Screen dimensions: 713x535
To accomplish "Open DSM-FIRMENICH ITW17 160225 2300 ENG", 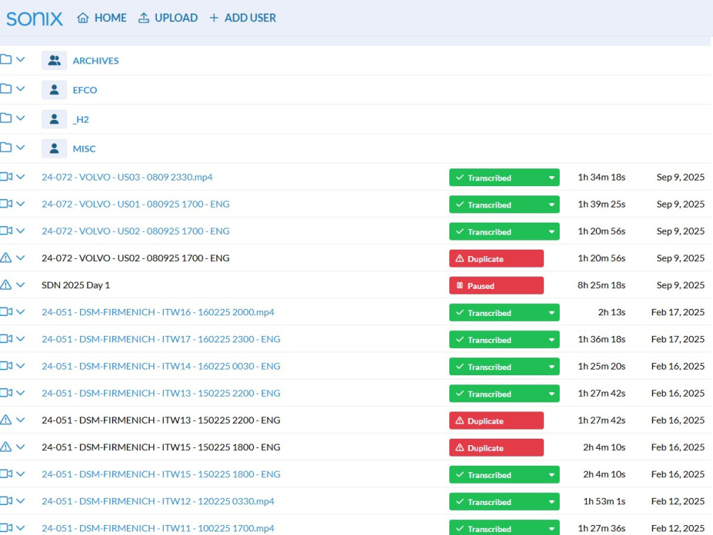I will tap(161, 339).
